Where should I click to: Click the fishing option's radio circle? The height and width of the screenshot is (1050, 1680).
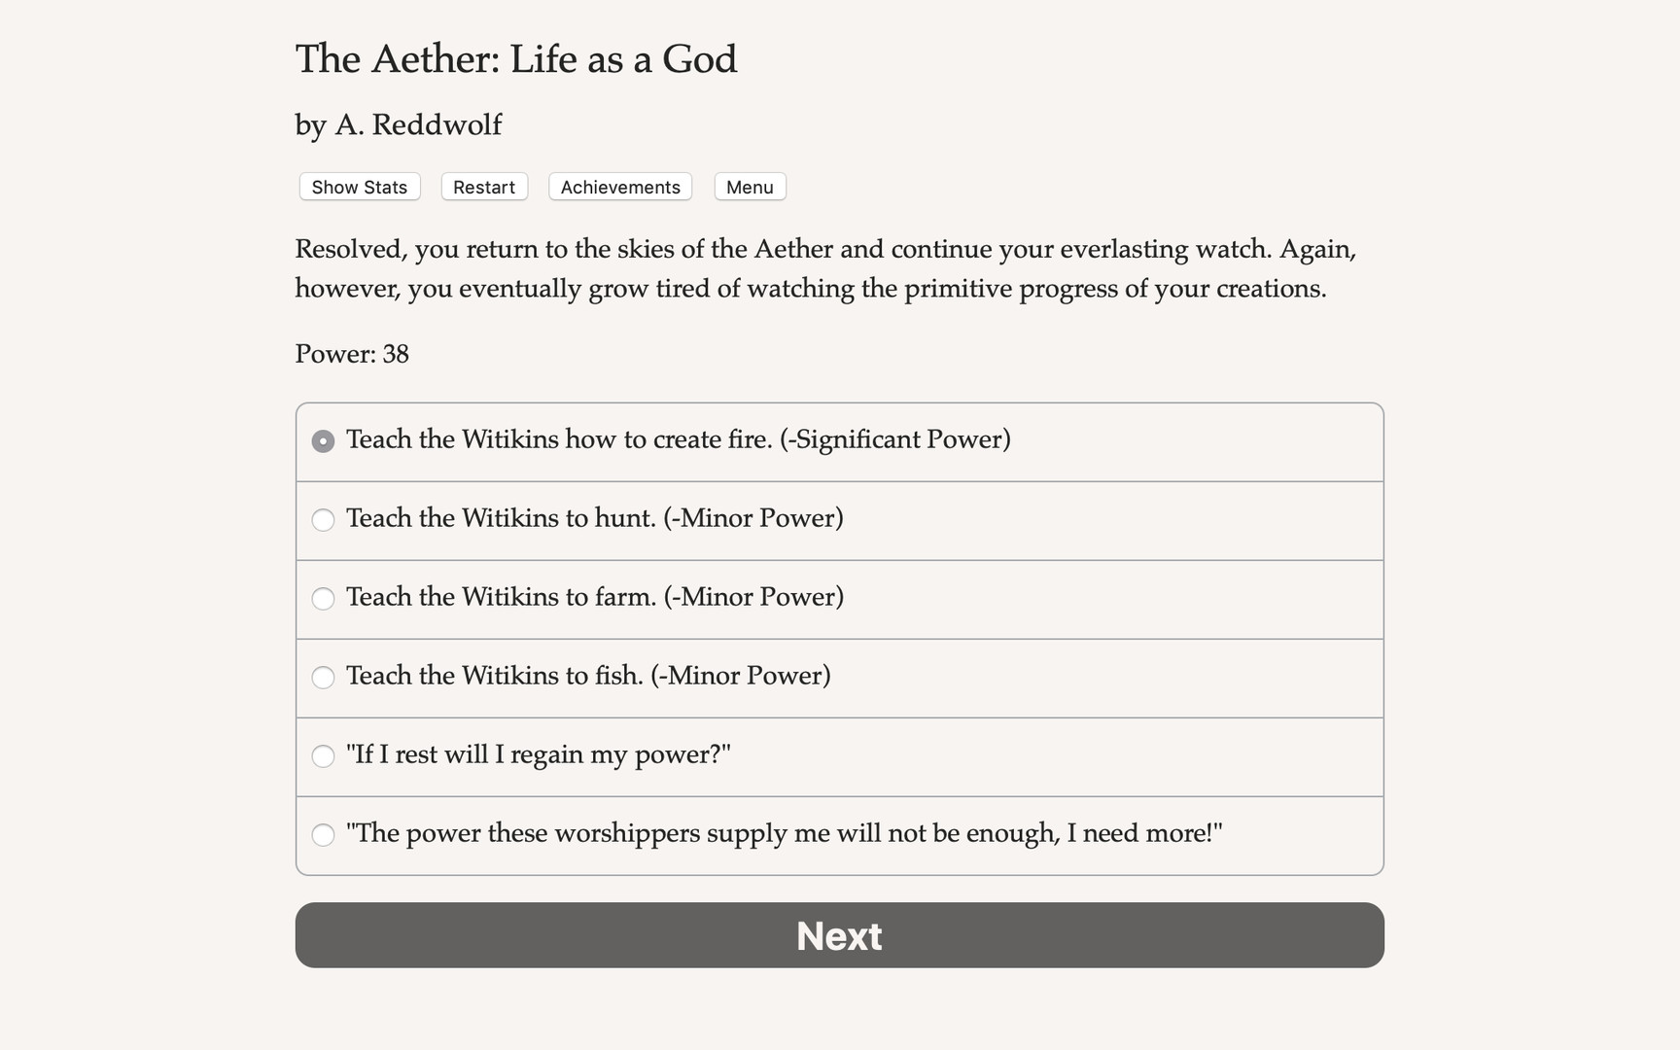tap(323, 678)
